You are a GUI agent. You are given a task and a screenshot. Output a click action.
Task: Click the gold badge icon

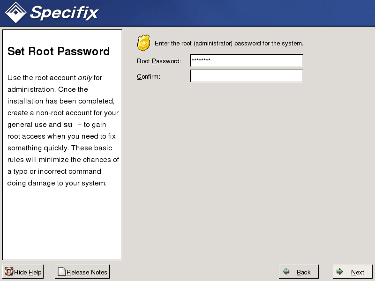coord(143,43)
